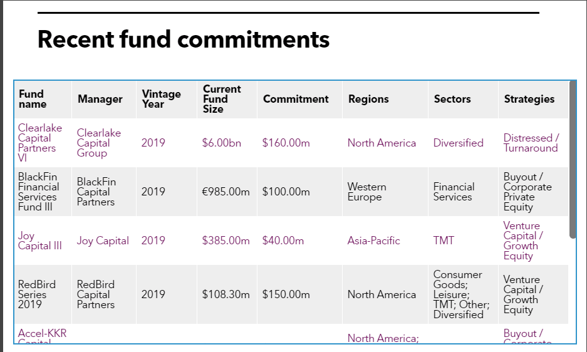Click the $160.00m commitment value
The image size is (587, 352).
(286, 143)
